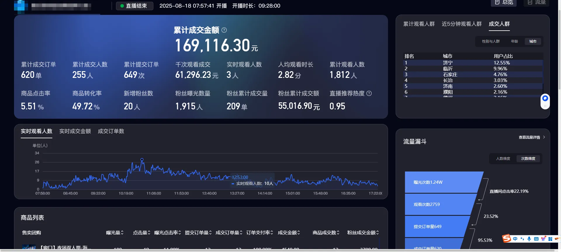Click the 千次观看成交 61,296.23 metric

point(197,70)
